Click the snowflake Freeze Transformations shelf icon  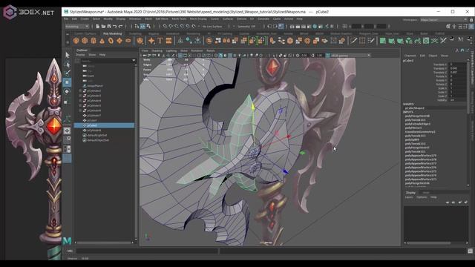(197, 41)
